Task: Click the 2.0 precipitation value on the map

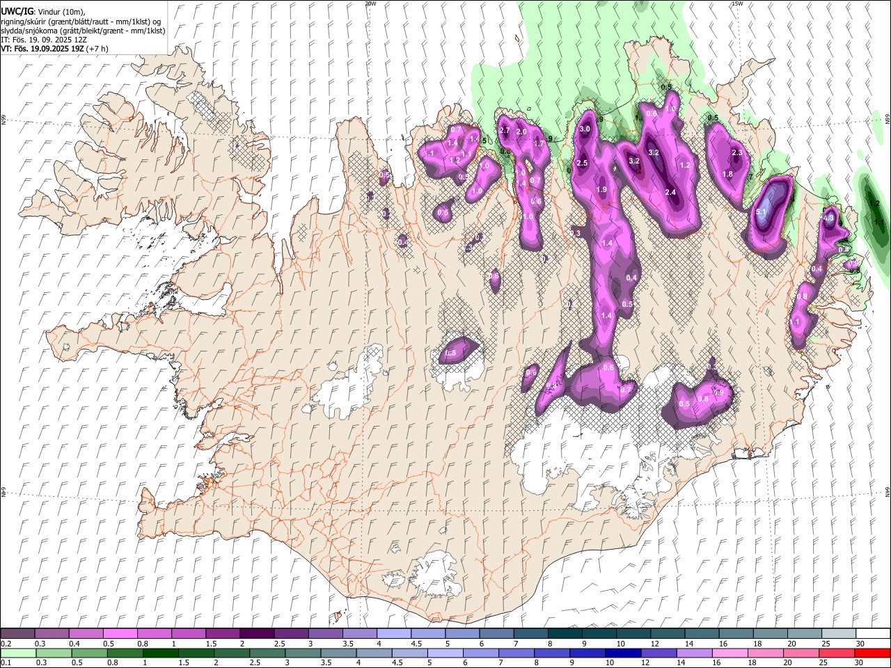Action: point(521,132)
